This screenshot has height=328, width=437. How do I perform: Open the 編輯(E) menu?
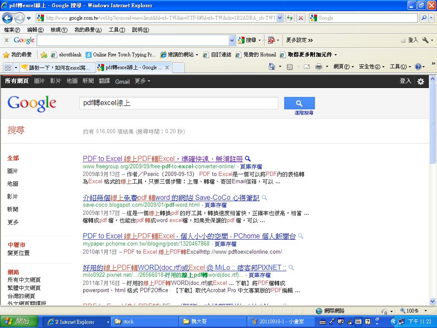(35, 30)
